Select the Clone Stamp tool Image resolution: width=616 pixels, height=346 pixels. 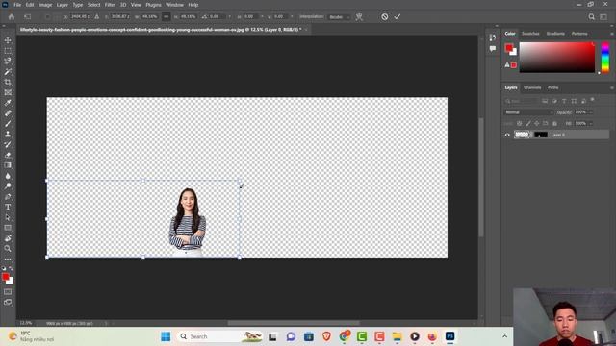[8, 135]
